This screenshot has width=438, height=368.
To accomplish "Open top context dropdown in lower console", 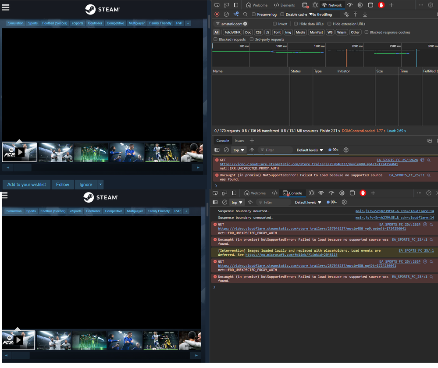I will point(237,202).
